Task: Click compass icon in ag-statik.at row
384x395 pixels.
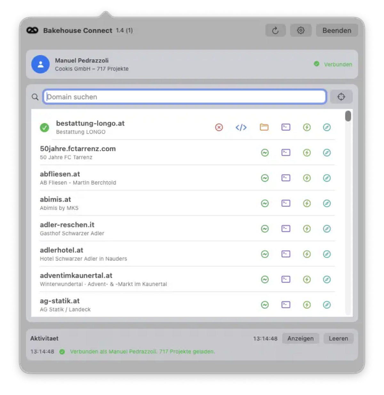Action: (x=327, y=305)
